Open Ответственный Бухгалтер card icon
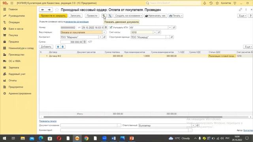Image resolution: width=253 pixels, height=142 pixels. pos(197,125)
